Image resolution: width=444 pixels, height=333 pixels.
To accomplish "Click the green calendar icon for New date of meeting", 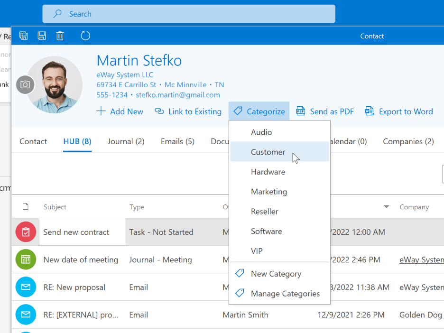I will click(x=26, y=259).
